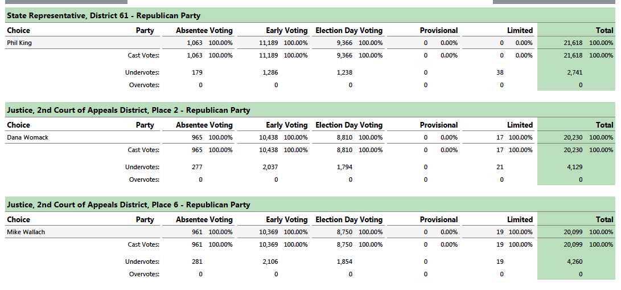Click the gray bar at top right
Image resolution: width=621 pixels, height=290 pixels.
(554, 2)
